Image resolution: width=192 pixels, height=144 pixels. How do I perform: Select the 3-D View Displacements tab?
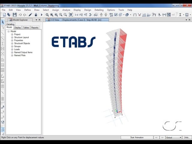(77, 20)
